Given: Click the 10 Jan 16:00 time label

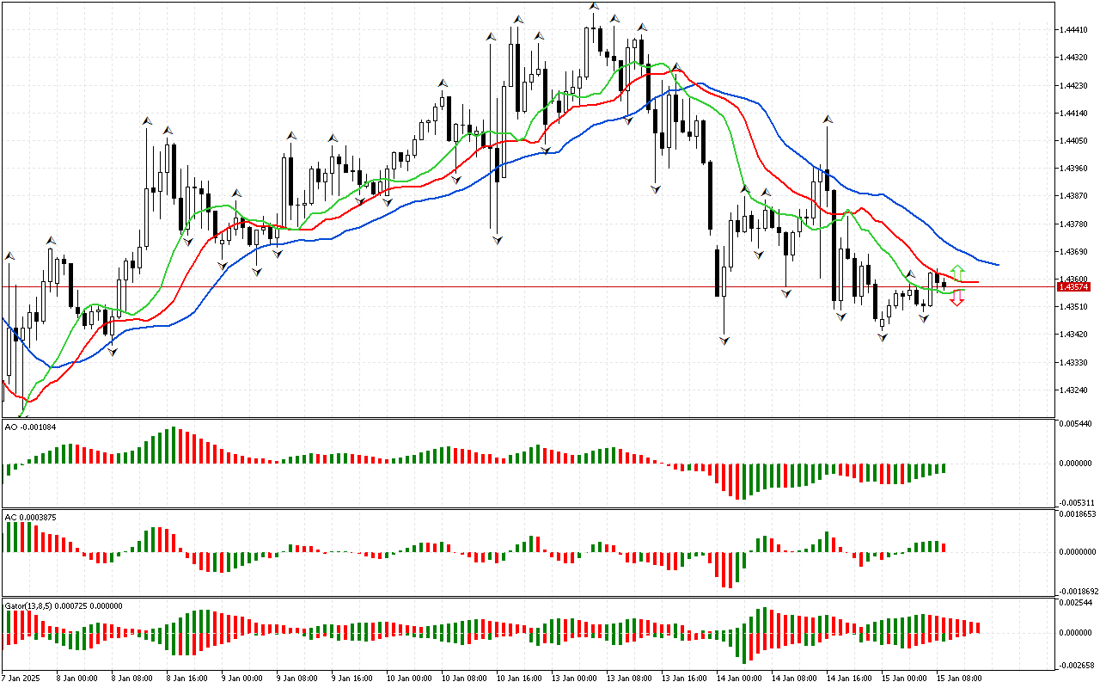Looking at the screenshot, I should pyautogui.click(x=519, y=678).
